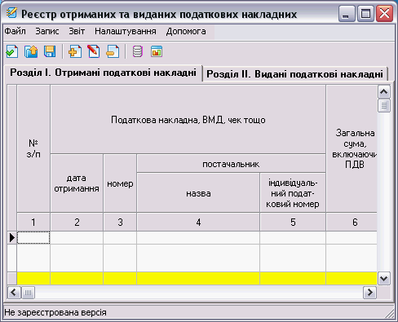Open the Звіт menu
398x322 pixels.
77,31
